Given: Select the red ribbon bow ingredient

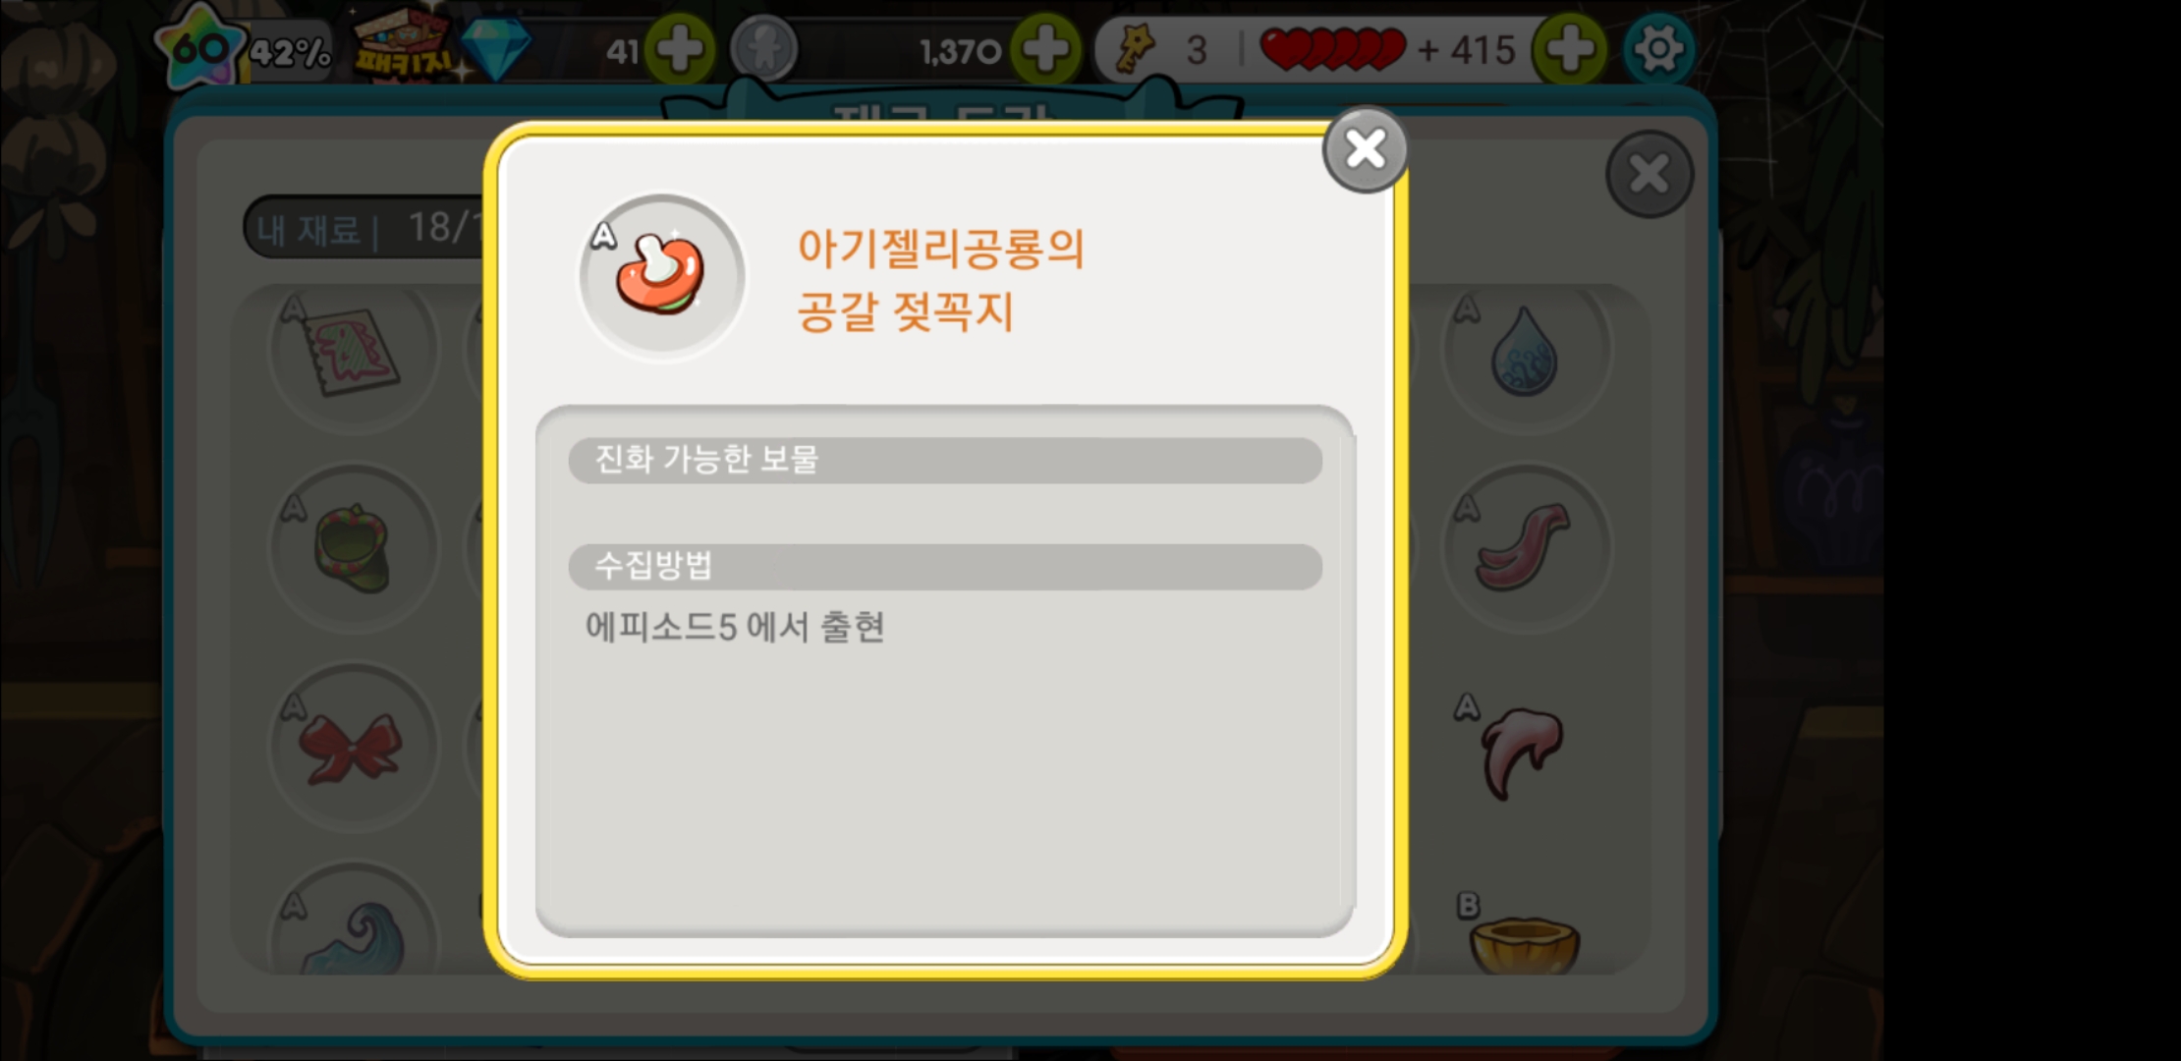Looking at the screenshot, I should point(352,749).
